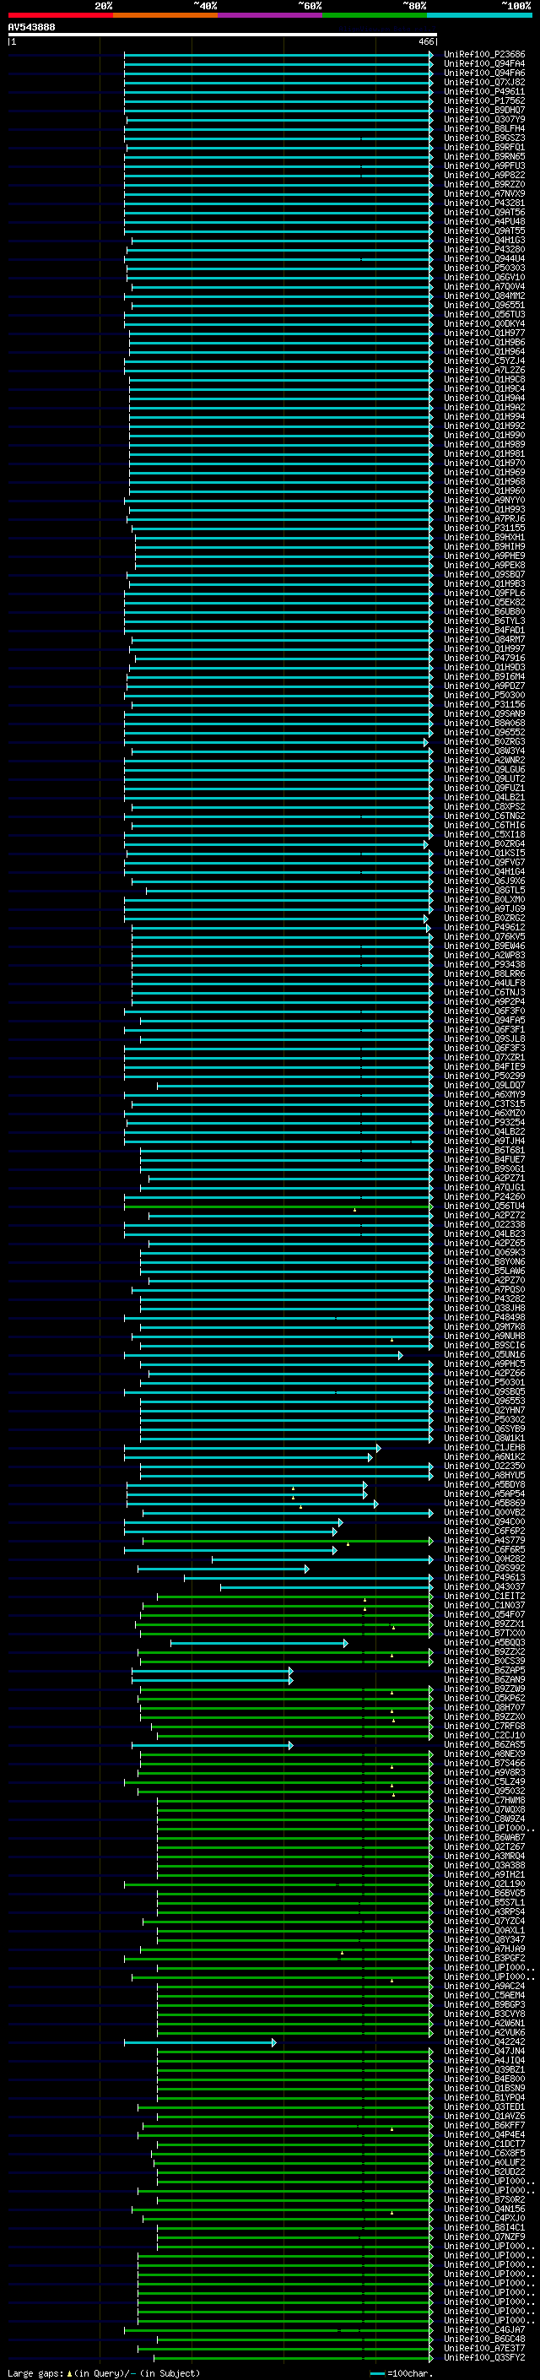This screenshot has height=2380, width=540.
Task: Select UniRef100_P50301 label
Action: (484, 1382)
